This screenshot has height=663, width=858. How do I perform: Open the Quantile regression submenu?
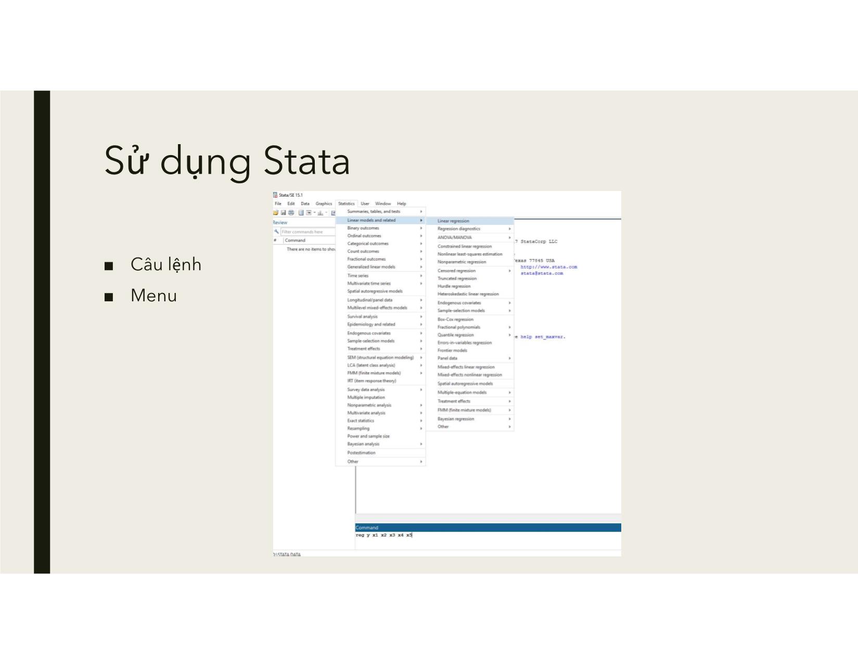point(470,335)
